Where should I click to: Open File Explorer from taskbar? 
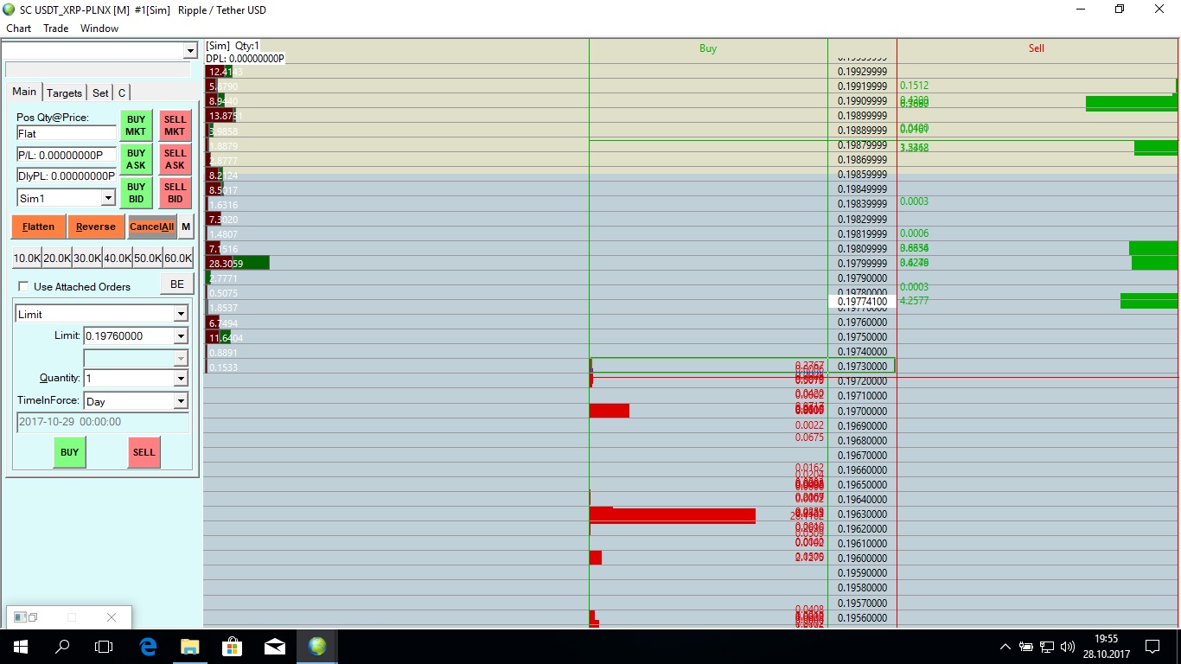tap(190, 647)
